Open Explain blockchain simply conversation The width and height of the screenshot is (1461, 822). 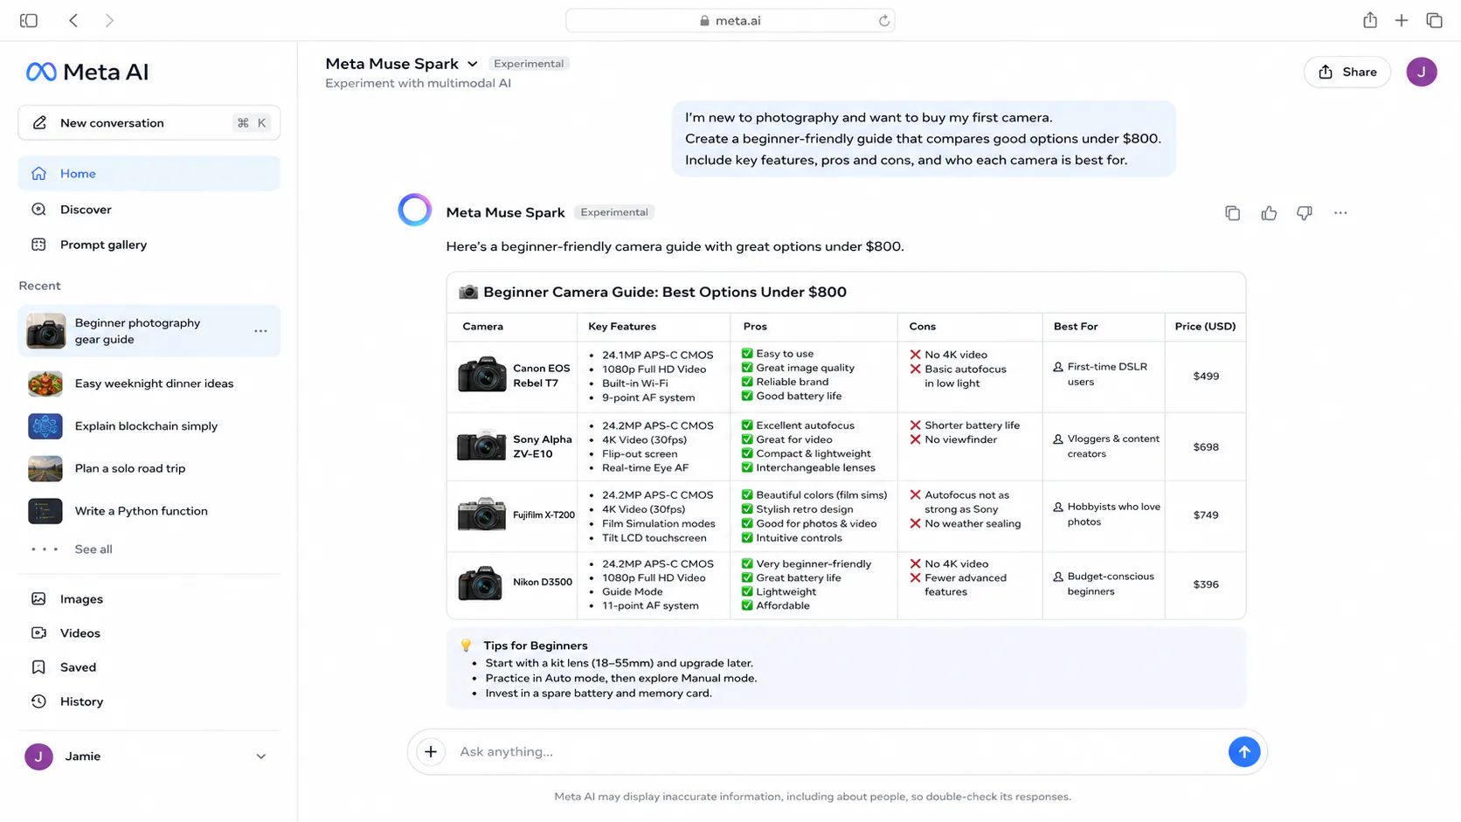[149, 426]
